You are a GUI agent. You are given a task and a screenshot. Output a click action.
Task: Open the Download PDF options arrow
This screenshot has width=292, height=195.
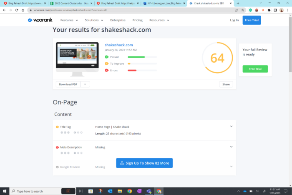pyautogui.click(x=85, y=84)
